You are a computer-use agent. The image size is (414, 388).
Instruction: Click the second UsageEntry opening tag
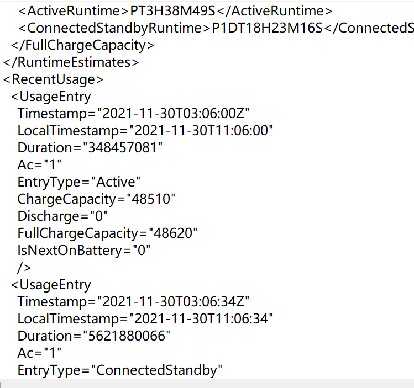pos(51,284)
